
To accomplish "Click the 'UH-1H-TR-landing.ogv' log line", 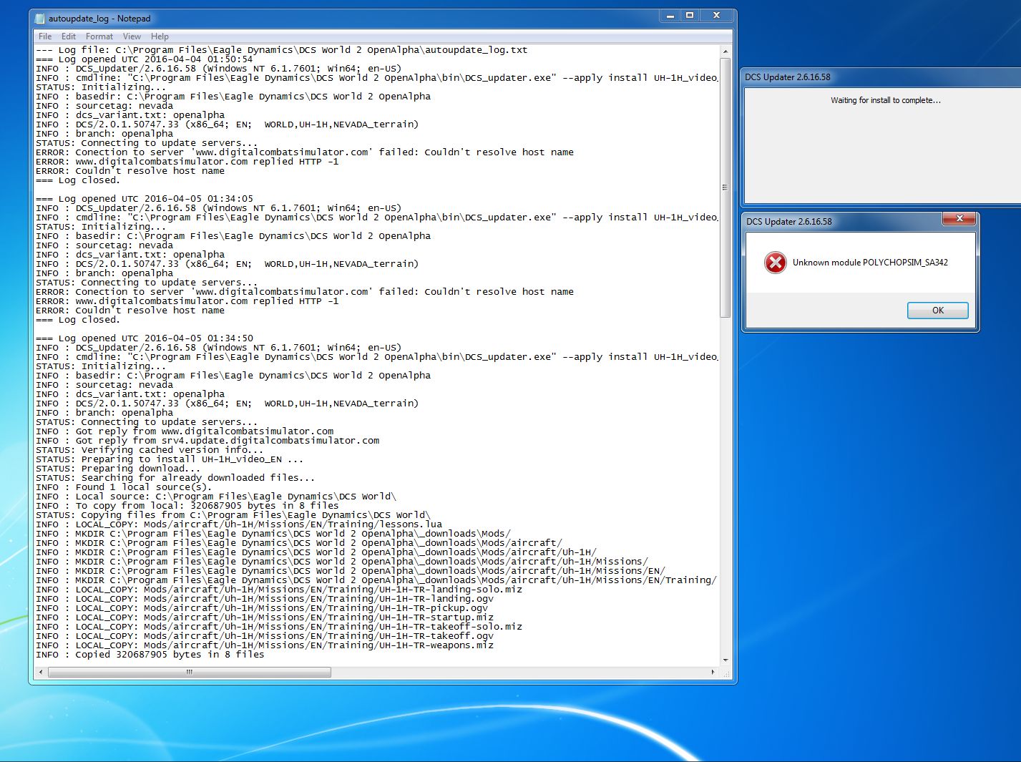I will coord(265,599).
